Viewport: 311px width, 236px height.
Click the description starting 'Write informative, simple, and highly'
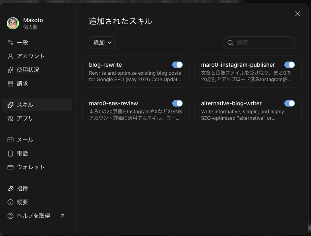(242, 115)
